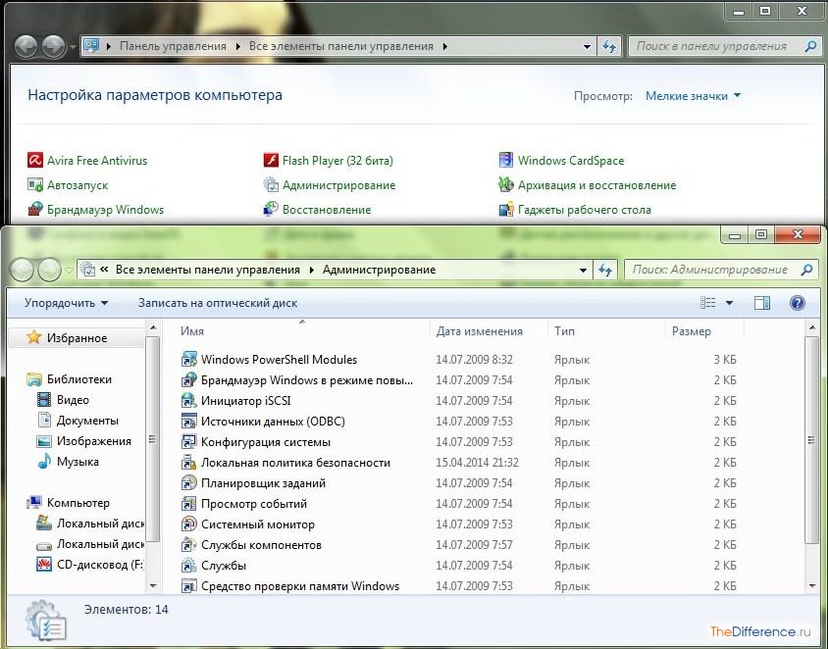This screenshot has height=649, width=828.
Task: Click the Избранное star icon
Action: pyautogui.click(x=33, y=337)
